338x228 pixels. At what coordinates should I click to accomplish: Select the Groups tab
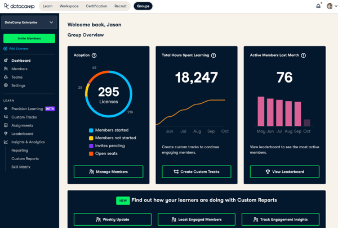click(x=143, y=6)
